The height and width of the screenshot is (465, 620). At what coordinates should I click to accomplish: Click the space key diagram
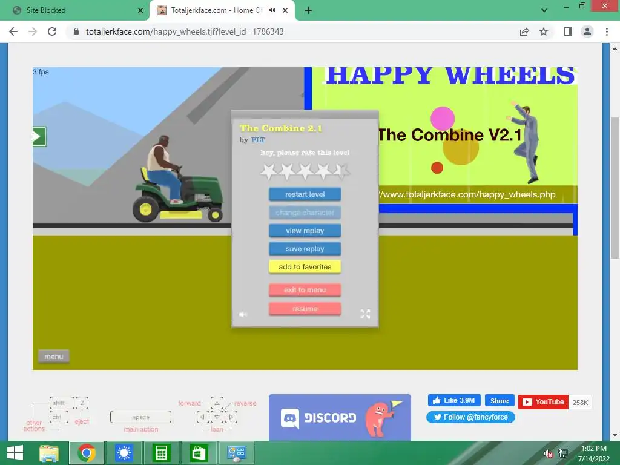click(x=140, y=417)
